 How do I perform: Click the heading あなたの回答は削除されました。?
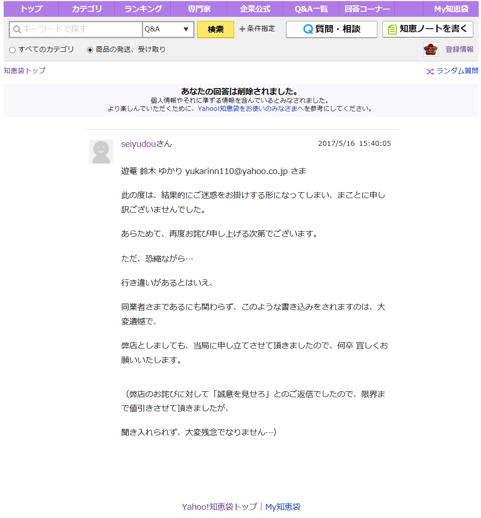(240, 91)
